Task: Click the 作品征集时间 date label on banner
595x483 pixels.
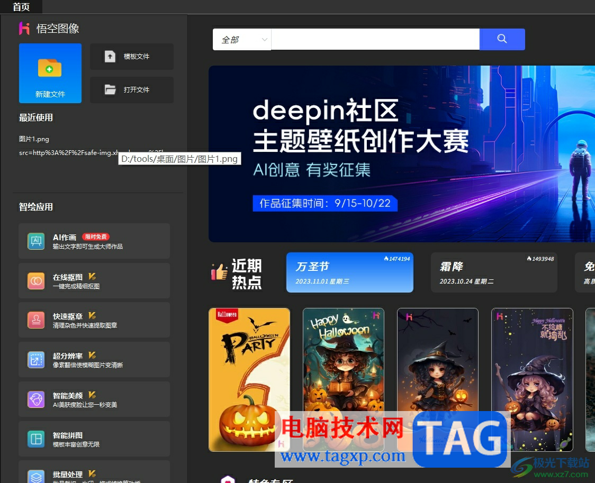Action: pyautogui.click(x=325, y=204)
